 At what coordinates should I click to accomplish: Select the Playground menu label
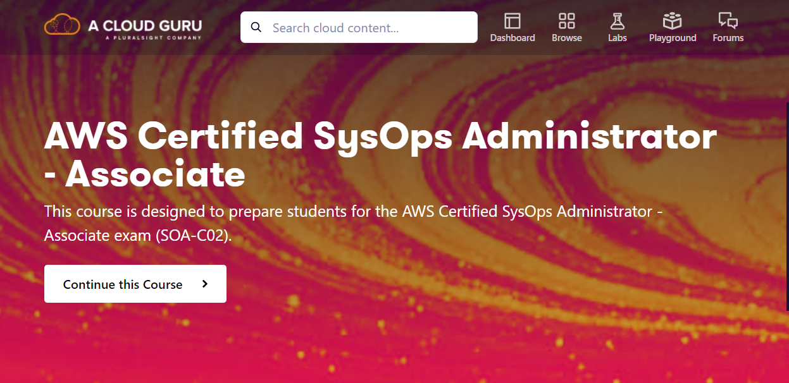pos(673,38)
